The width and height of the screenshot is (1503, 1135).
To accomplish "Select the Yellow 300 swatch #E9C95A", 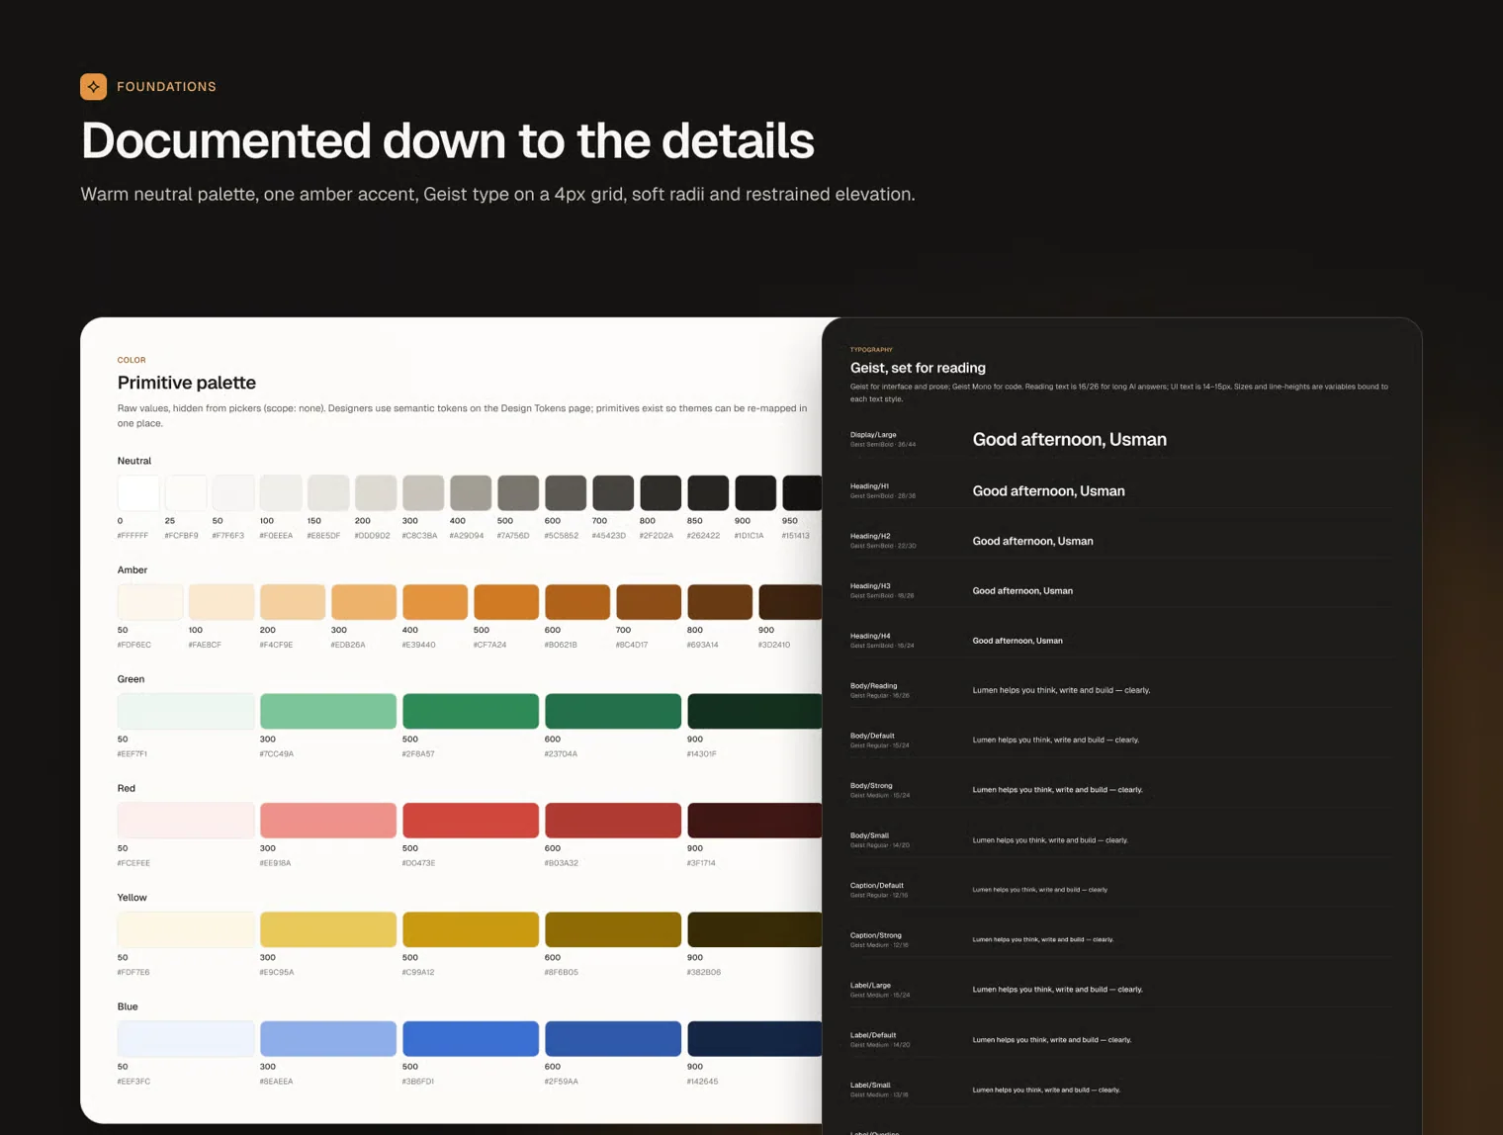I will click(x=328, y=929).
